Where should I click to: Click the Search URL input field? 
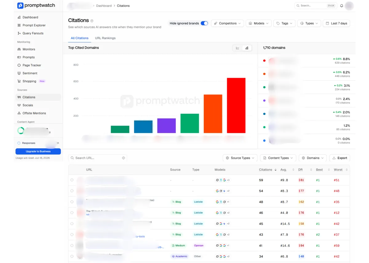(97, 158)
